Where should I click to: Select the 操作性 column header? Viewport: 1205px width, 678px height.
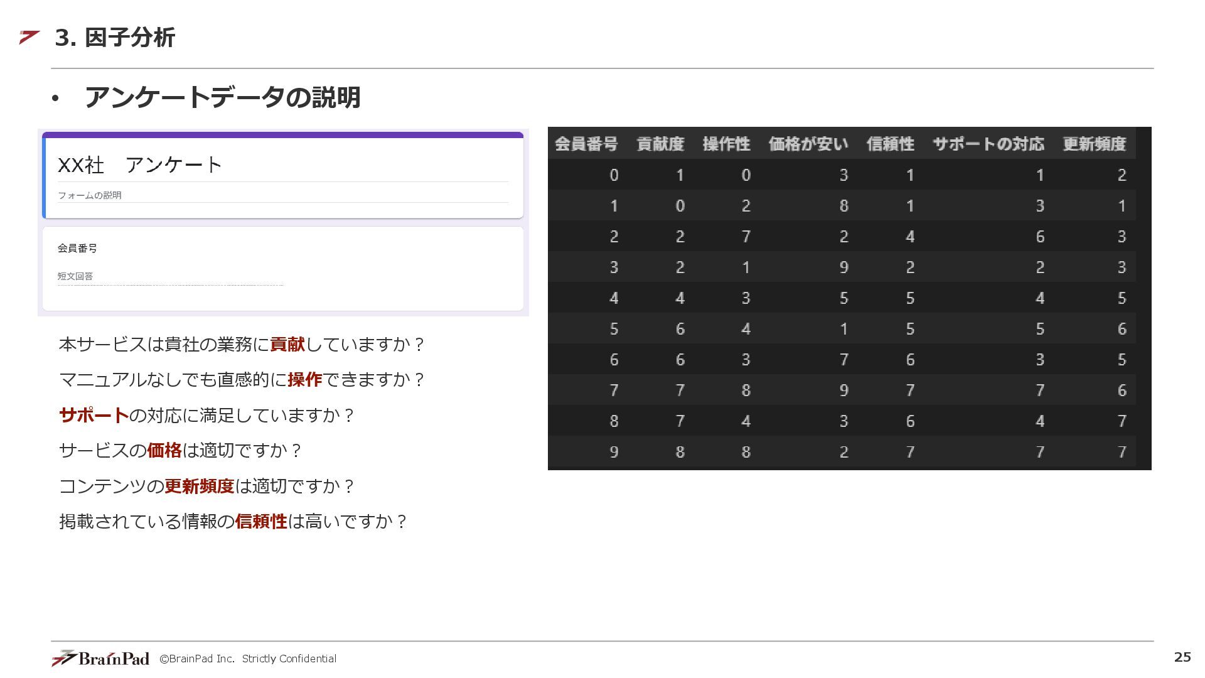[726, 144]
